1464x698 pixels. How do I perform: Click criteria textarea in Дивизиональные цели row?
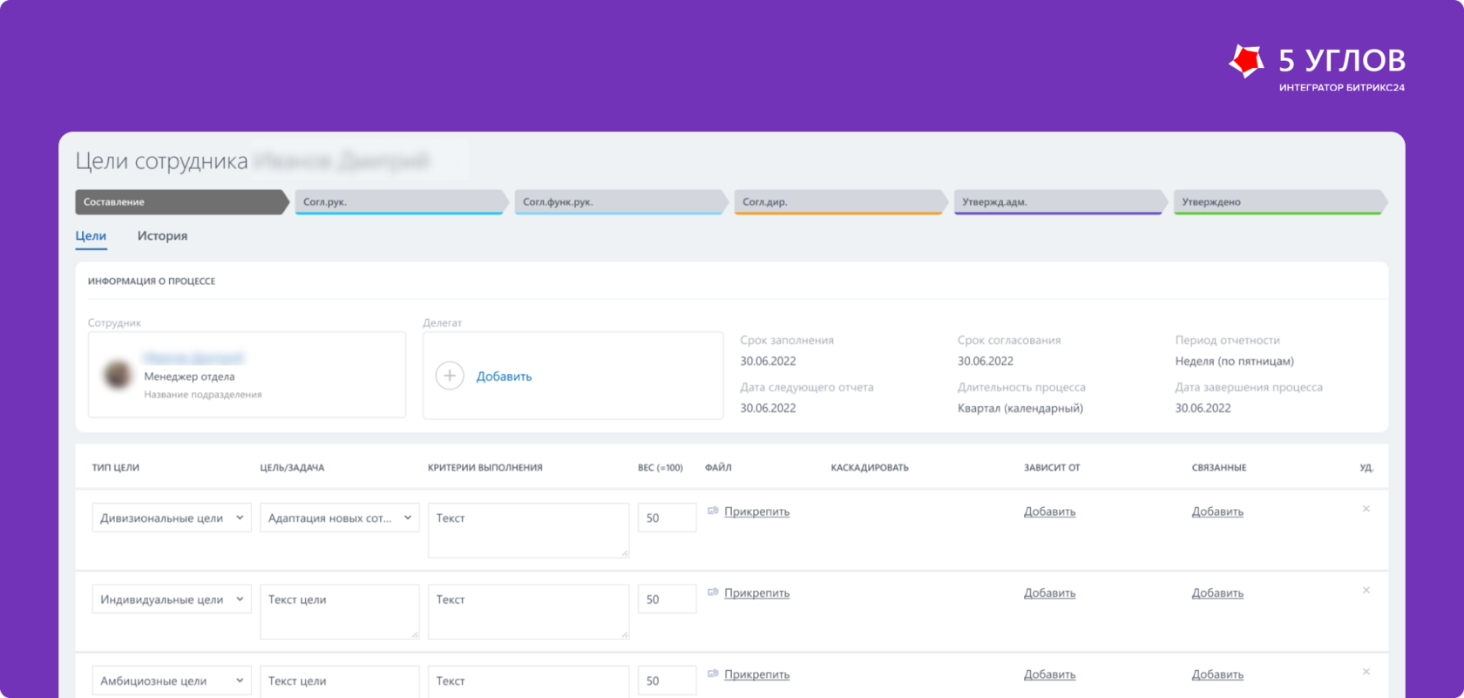528,530
